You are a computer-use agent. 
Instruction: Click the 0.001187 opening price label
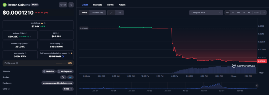tap(84, 28)
